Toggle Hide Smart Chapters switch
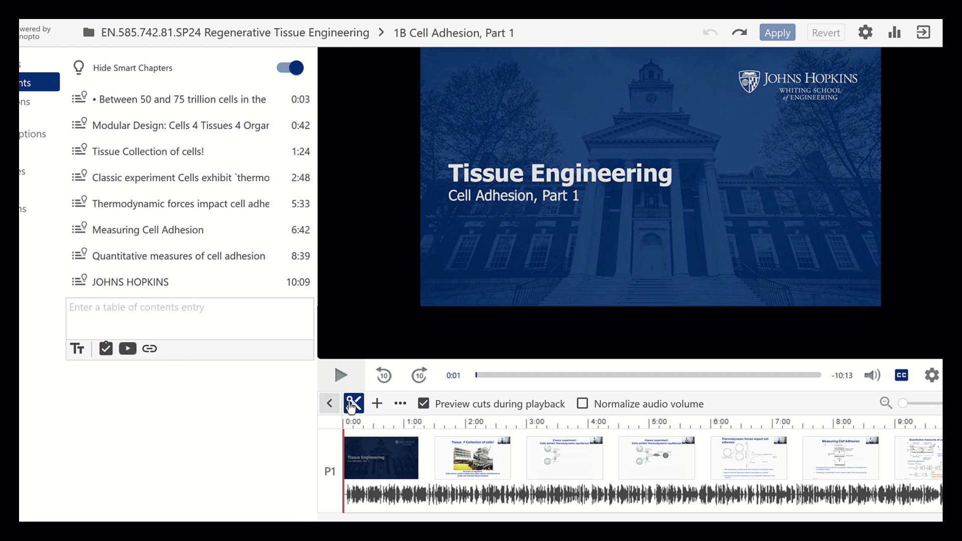The image size is (962, 541). (290, 68)
